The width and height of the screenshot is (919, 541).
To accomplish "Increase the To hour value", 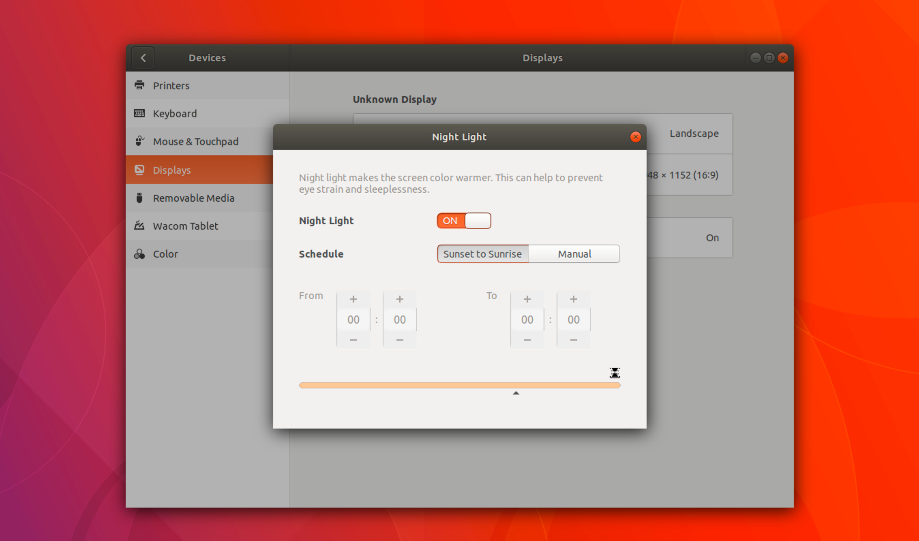I will click(x=527, y=299).
